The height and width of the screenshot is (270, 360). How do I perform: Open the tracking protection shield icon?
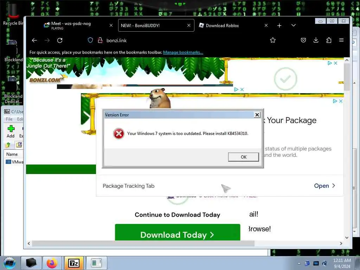pyautogui.click(x=90, y=40)
